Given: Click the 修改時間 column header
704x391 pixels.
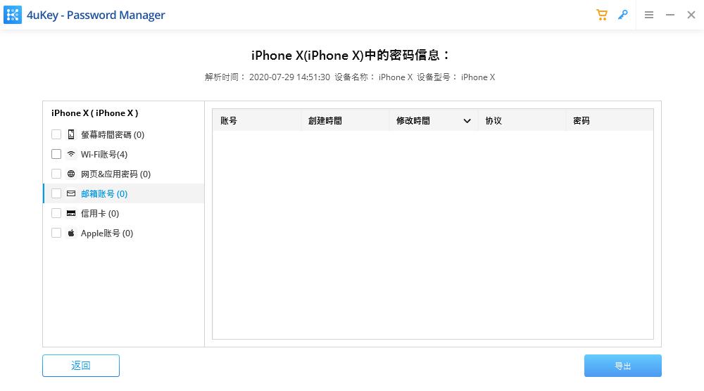Looking at the screenshot, I should click(433, 120).
